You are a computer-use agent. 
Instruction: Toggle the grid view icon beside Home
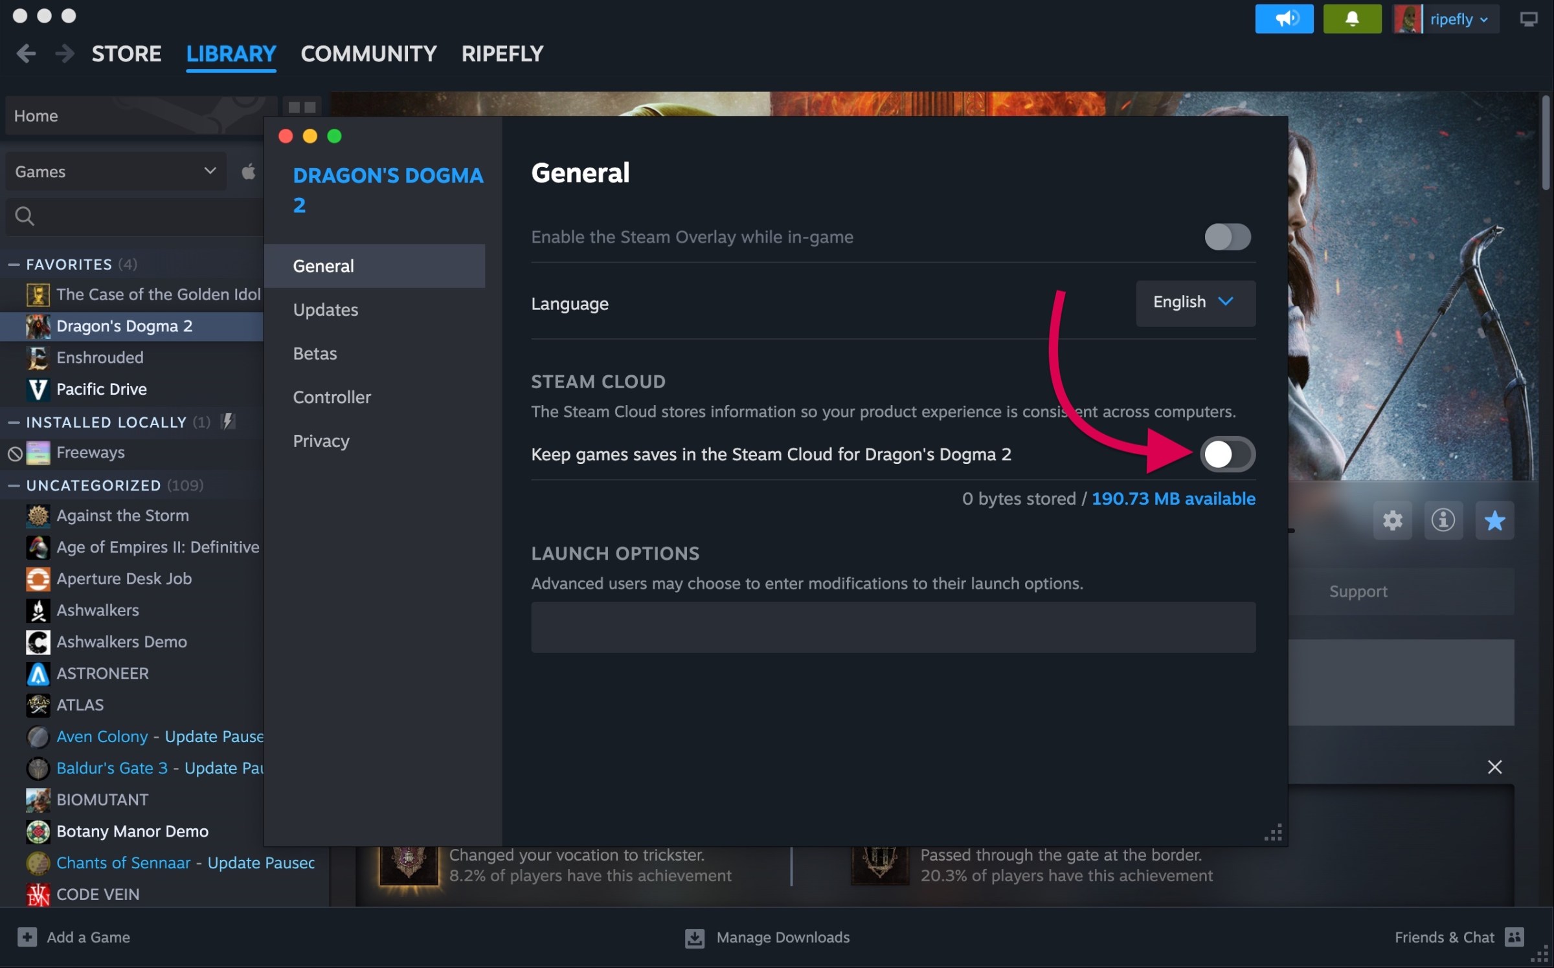coord(302,107)
